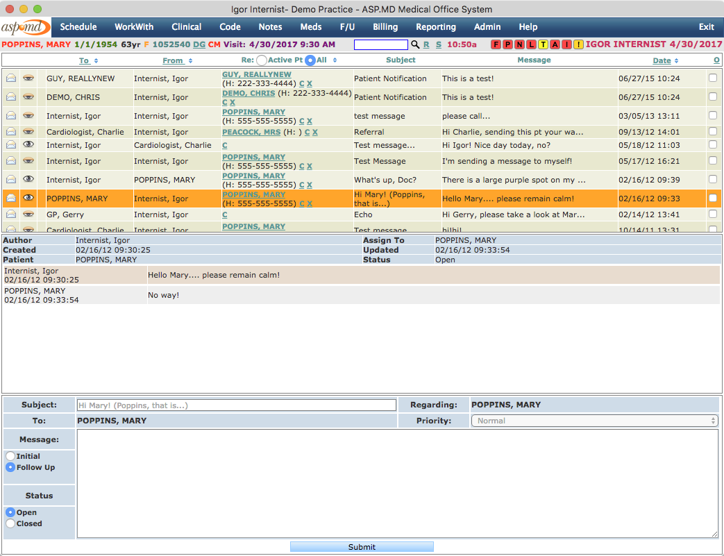Screen dimensions: 724x556
Task: Click open eye icon in What's up, Doc? row
Action: [28, 179]
